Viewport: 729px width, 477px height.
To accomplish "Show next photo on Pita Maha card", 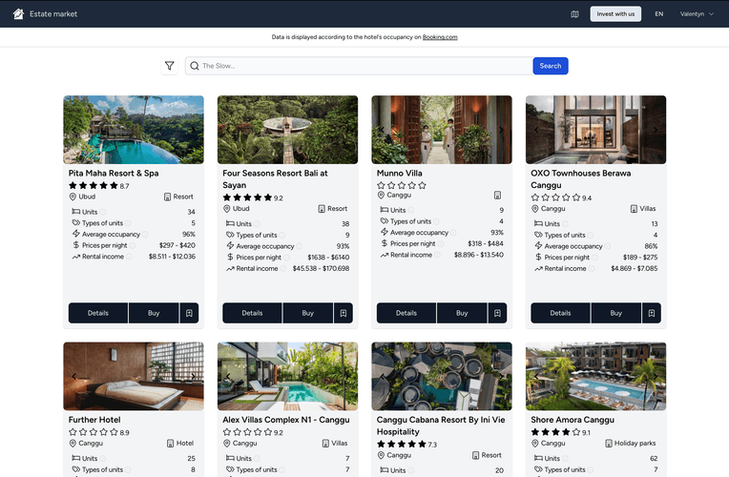I will pos(193,130).
